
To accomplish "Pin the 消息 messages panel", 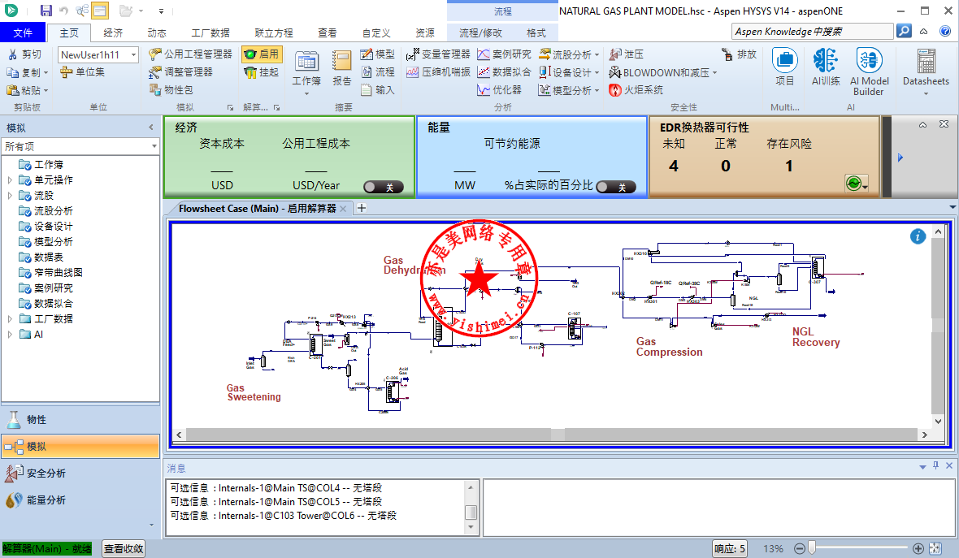I will click(x=935, y=465).
